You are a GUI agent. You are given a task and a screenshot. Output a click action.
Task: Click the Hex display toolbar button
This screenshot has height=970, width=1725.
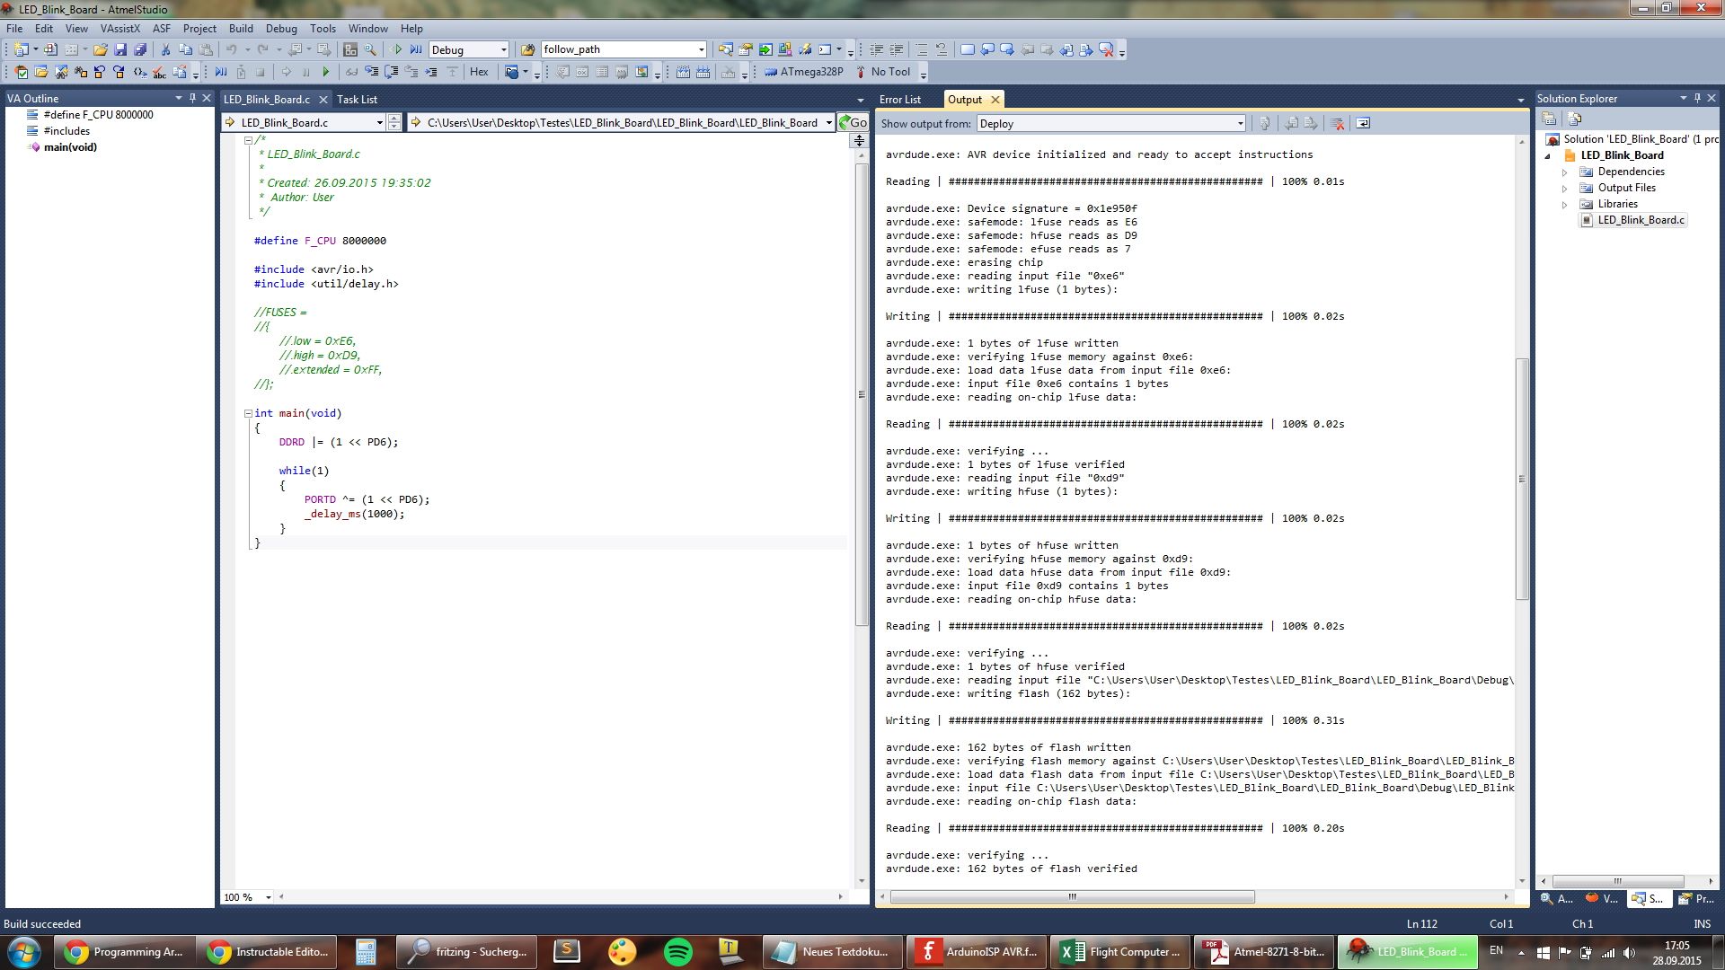[x=479, y=72]
